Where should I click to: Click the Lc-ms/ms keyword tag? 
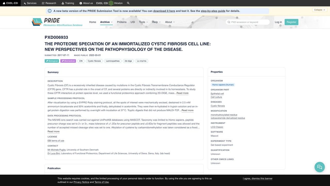pyautogui.click(x=142, y=61)
